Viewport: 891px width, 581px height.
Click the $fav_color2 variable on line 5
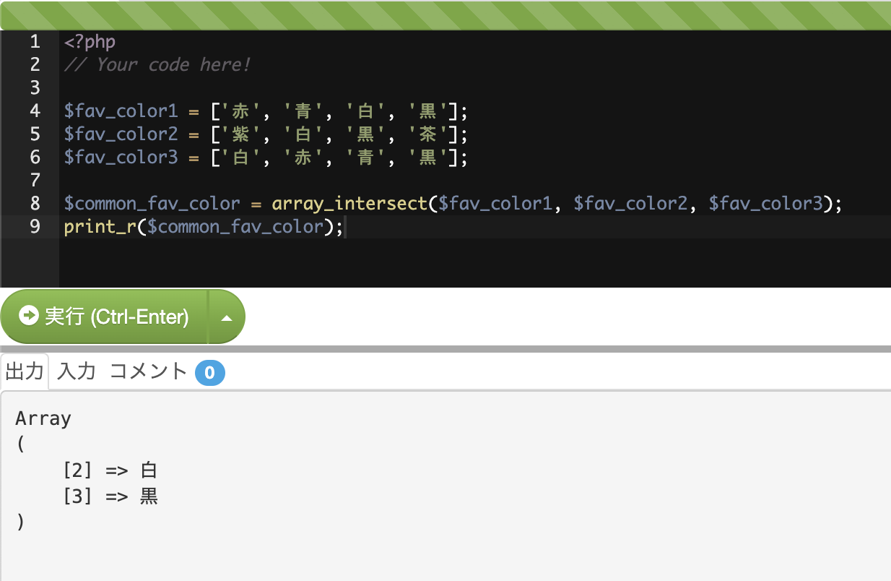point(121,134)
